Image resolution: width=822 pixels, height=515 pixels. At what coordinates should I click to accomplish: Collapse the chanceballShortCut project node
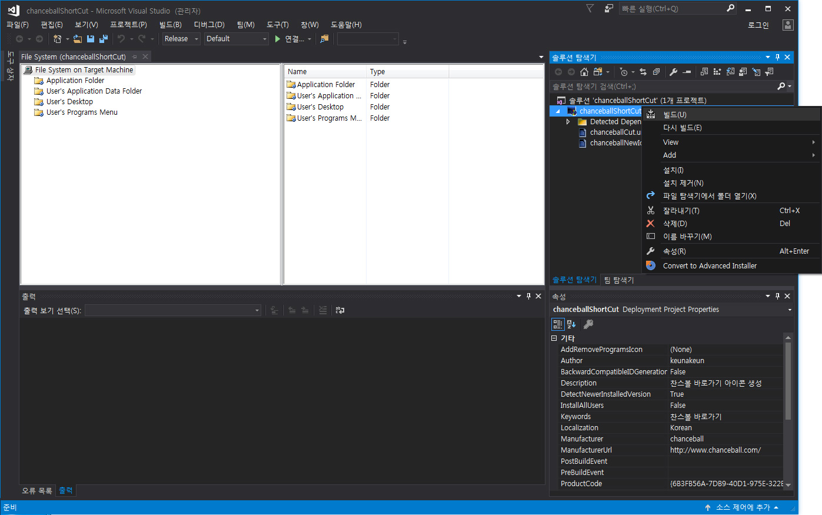[x=558, y=111]
